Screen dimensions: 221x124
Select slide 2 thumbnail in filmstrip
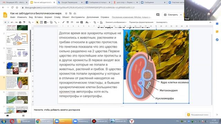(x=17, y=39)
